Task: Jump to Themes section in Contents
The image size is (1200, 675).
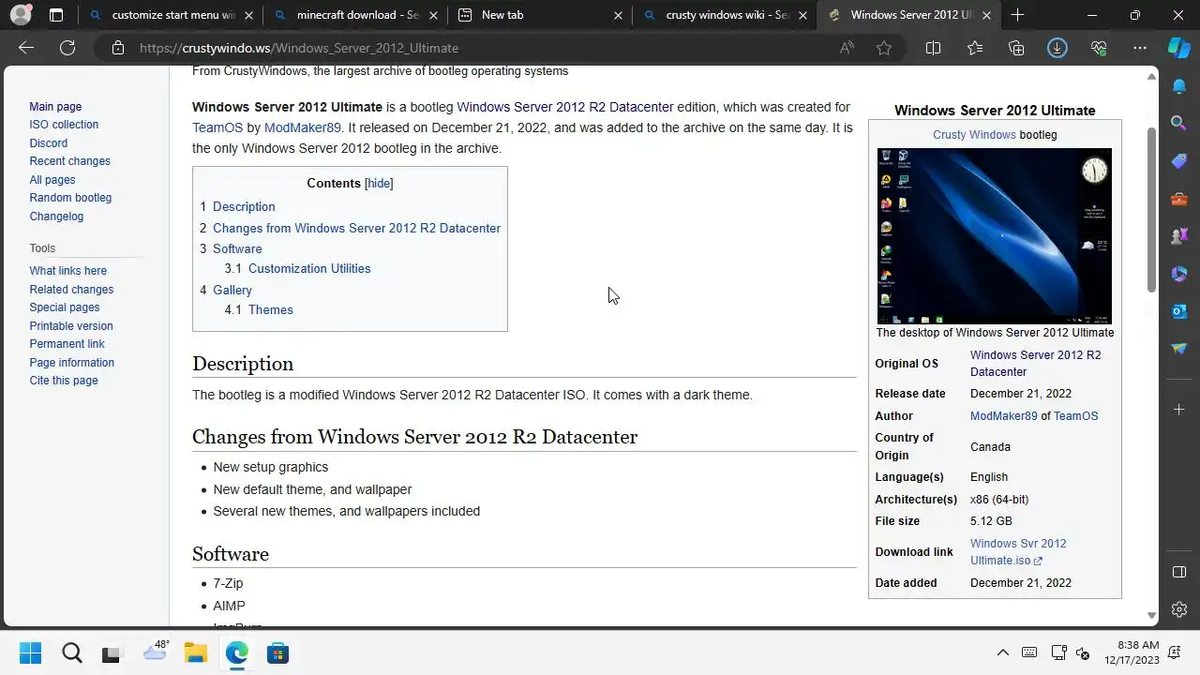Action: 271,310
